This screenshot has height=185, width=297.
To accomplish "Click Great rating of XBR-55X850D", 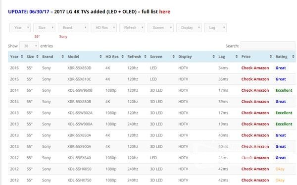I will pos(281,68).
